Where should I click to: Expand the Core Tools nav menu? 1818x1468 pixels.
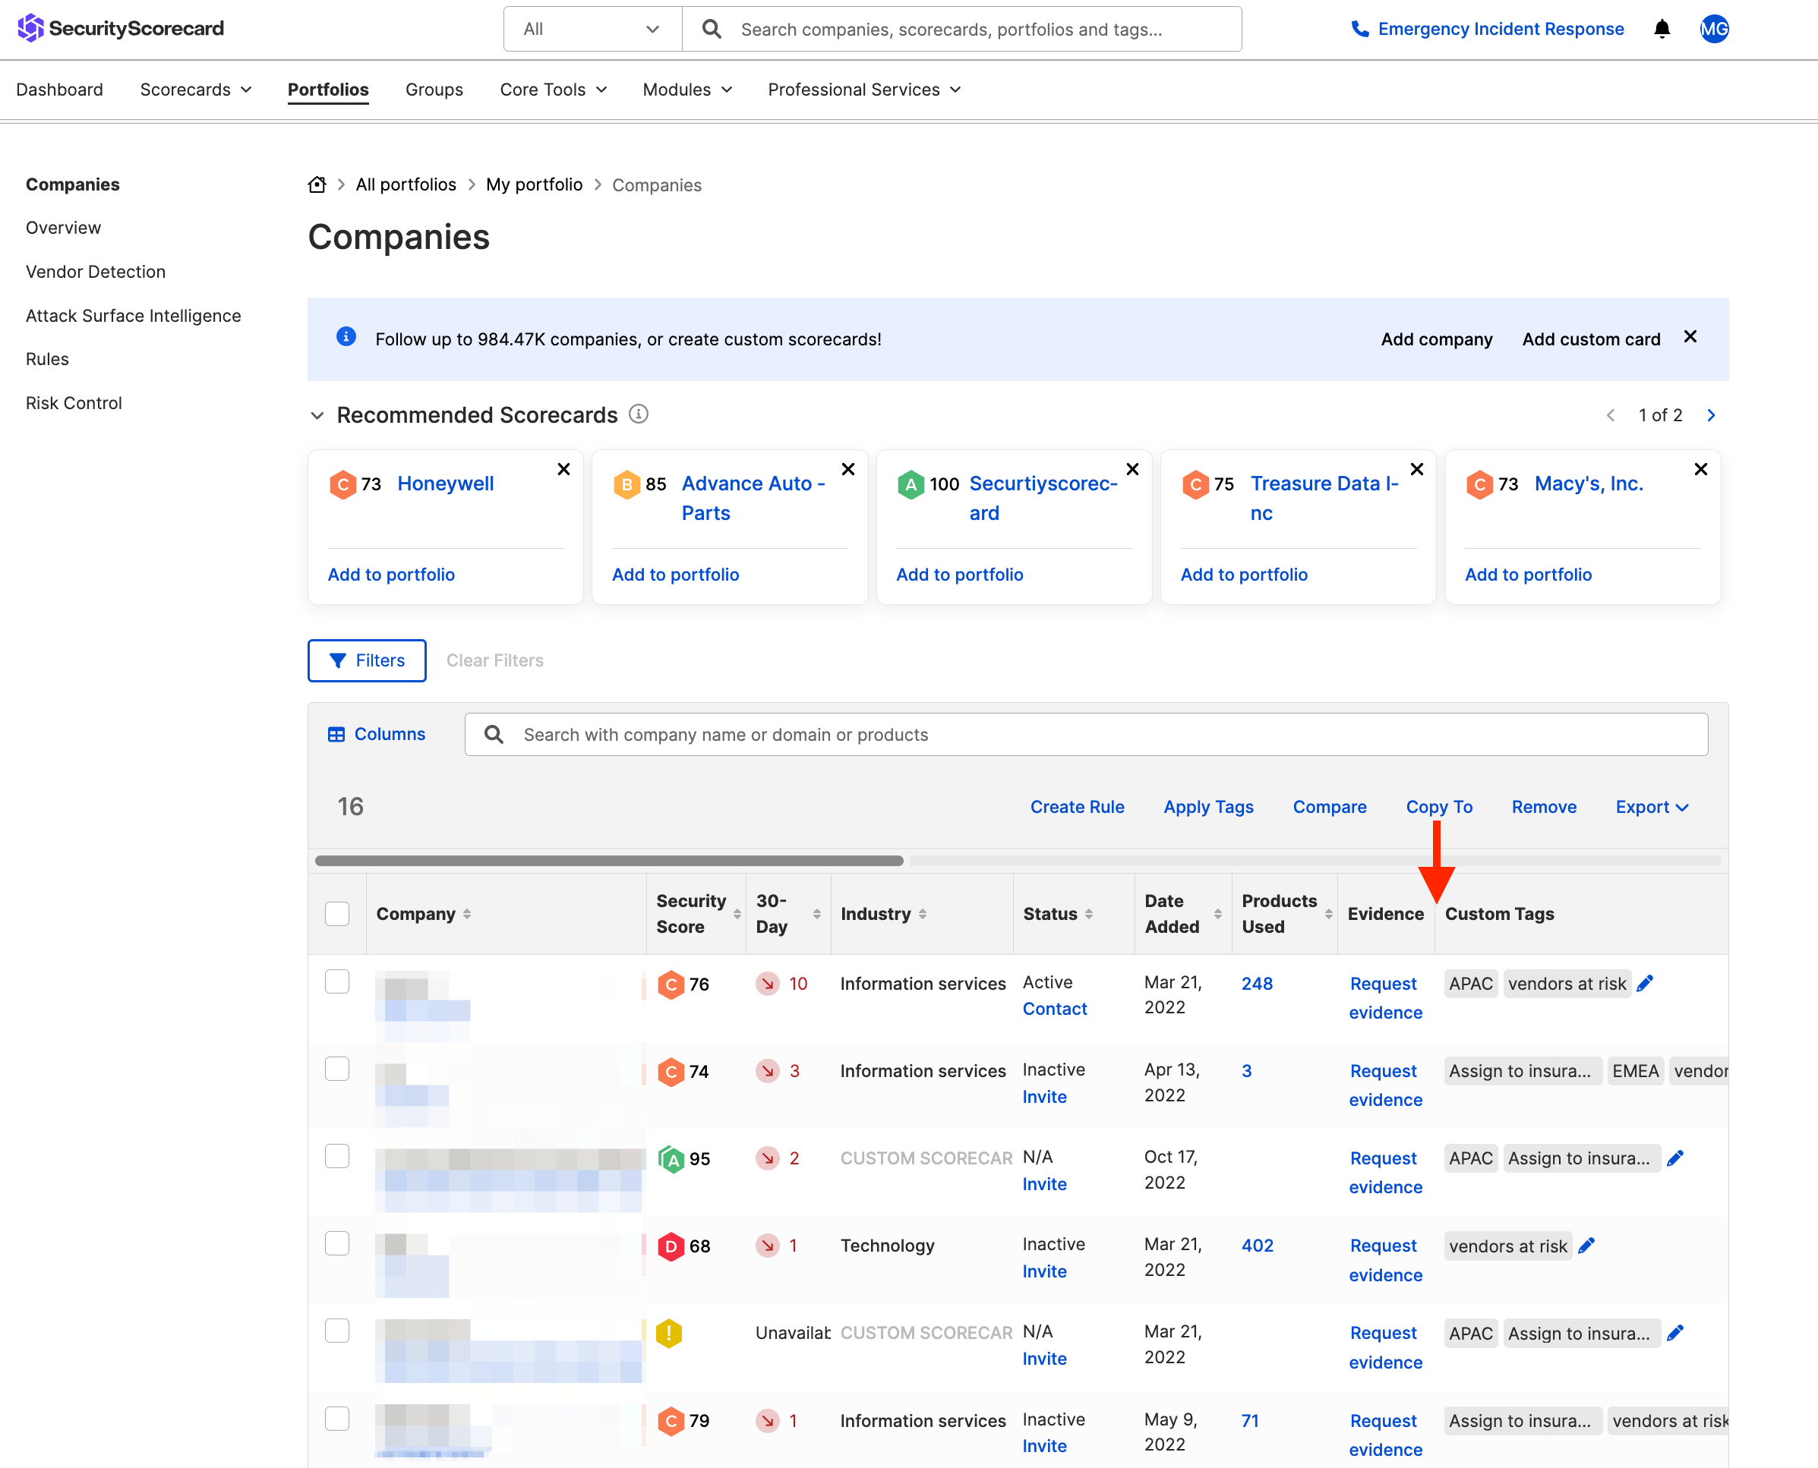point(554,90)
